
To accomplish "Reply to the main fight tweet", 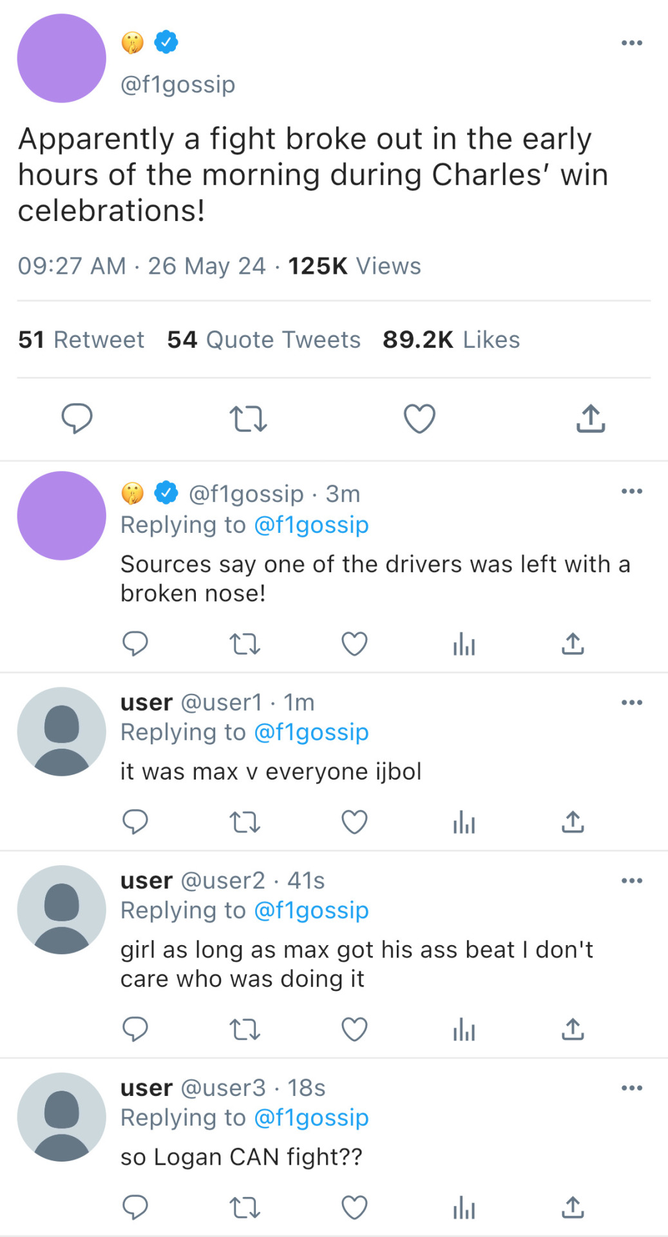I will (77, 419).
